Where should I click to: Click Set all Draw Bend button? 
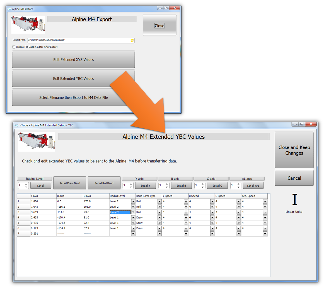[x=70, y=183]
